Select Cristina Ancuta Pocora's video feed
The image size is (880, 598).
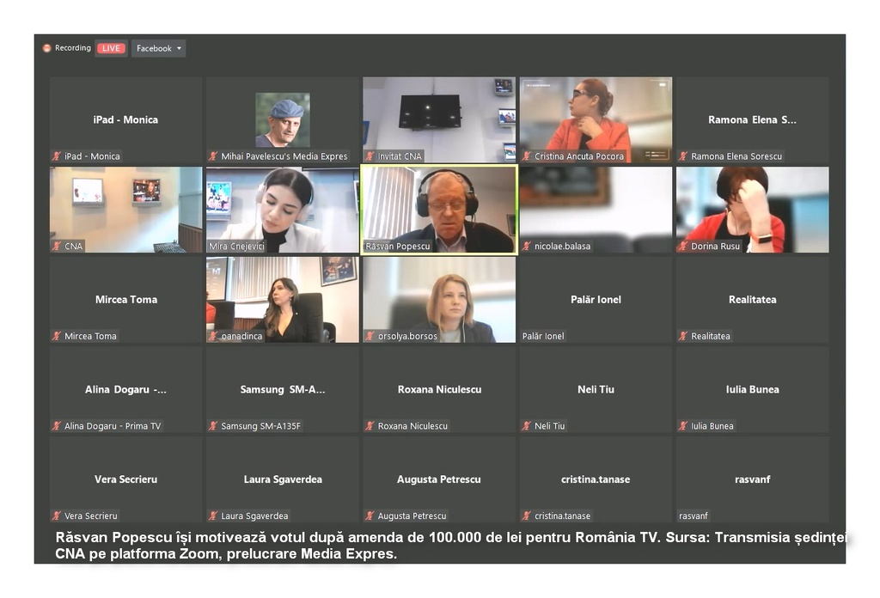[596, 119]
